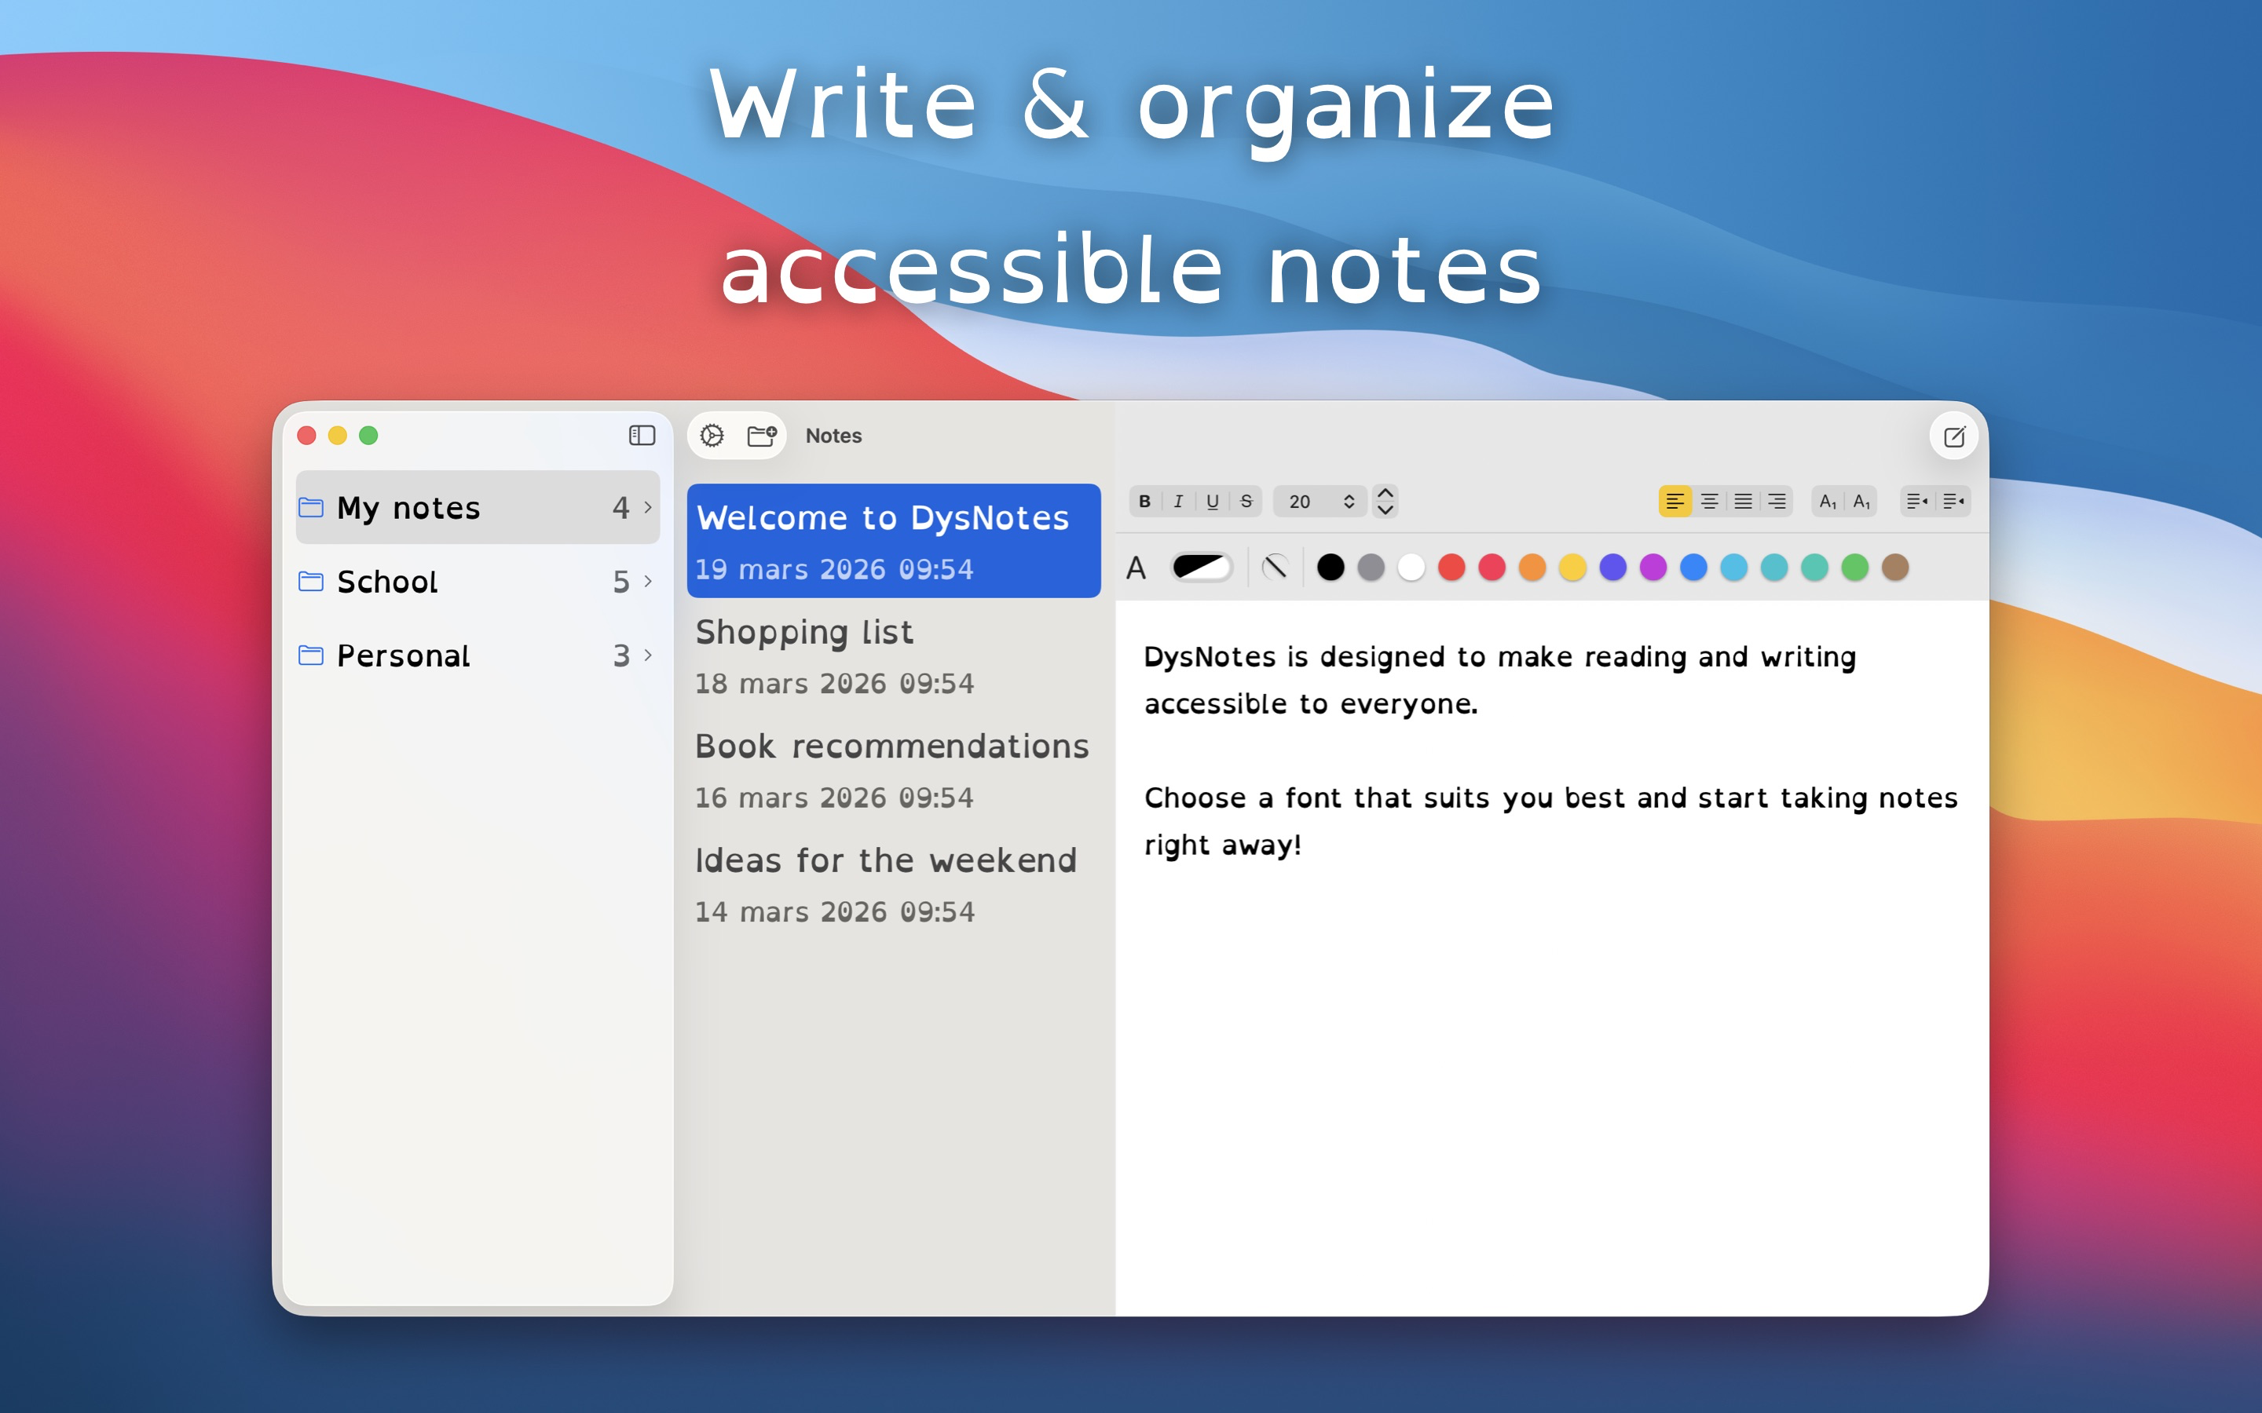Toggle the sidebar visibility icon
The height and width of the screenshot is (1413, 2262).
click(641, 436)
